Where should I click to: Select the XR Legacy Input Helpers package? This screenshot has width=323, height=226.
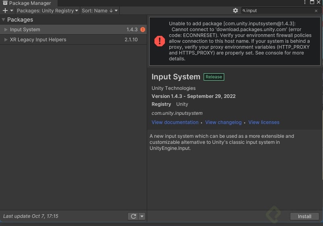(38, 40)
